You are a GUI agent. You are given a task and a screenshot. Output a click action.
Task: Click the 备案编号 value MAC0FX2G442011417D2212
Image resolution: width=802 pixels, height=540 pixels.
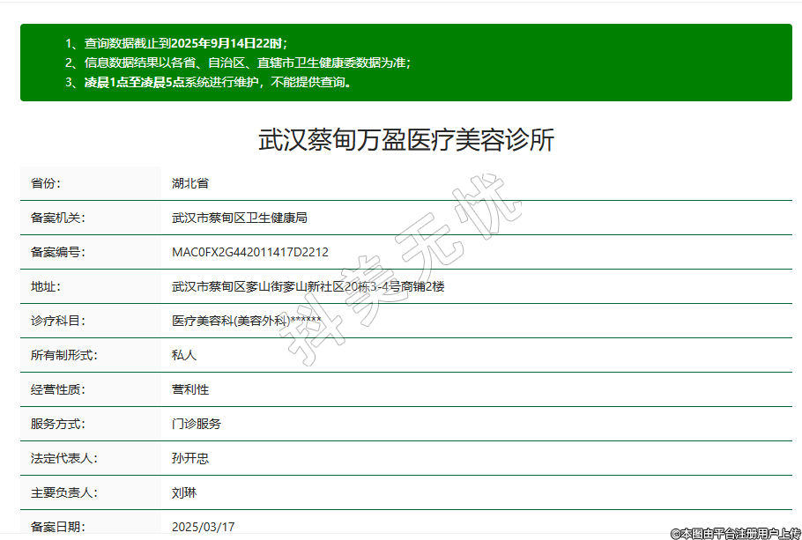(249, 252)
